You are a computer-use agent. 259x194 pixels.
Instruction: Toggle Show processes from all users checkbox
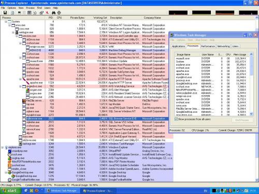click(176, 119)
